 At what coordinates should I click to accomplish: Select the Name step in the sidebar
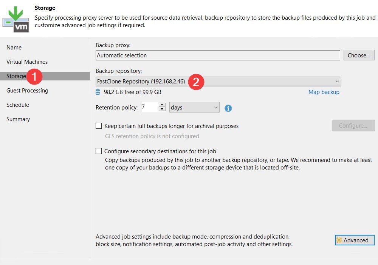[14, 48]
